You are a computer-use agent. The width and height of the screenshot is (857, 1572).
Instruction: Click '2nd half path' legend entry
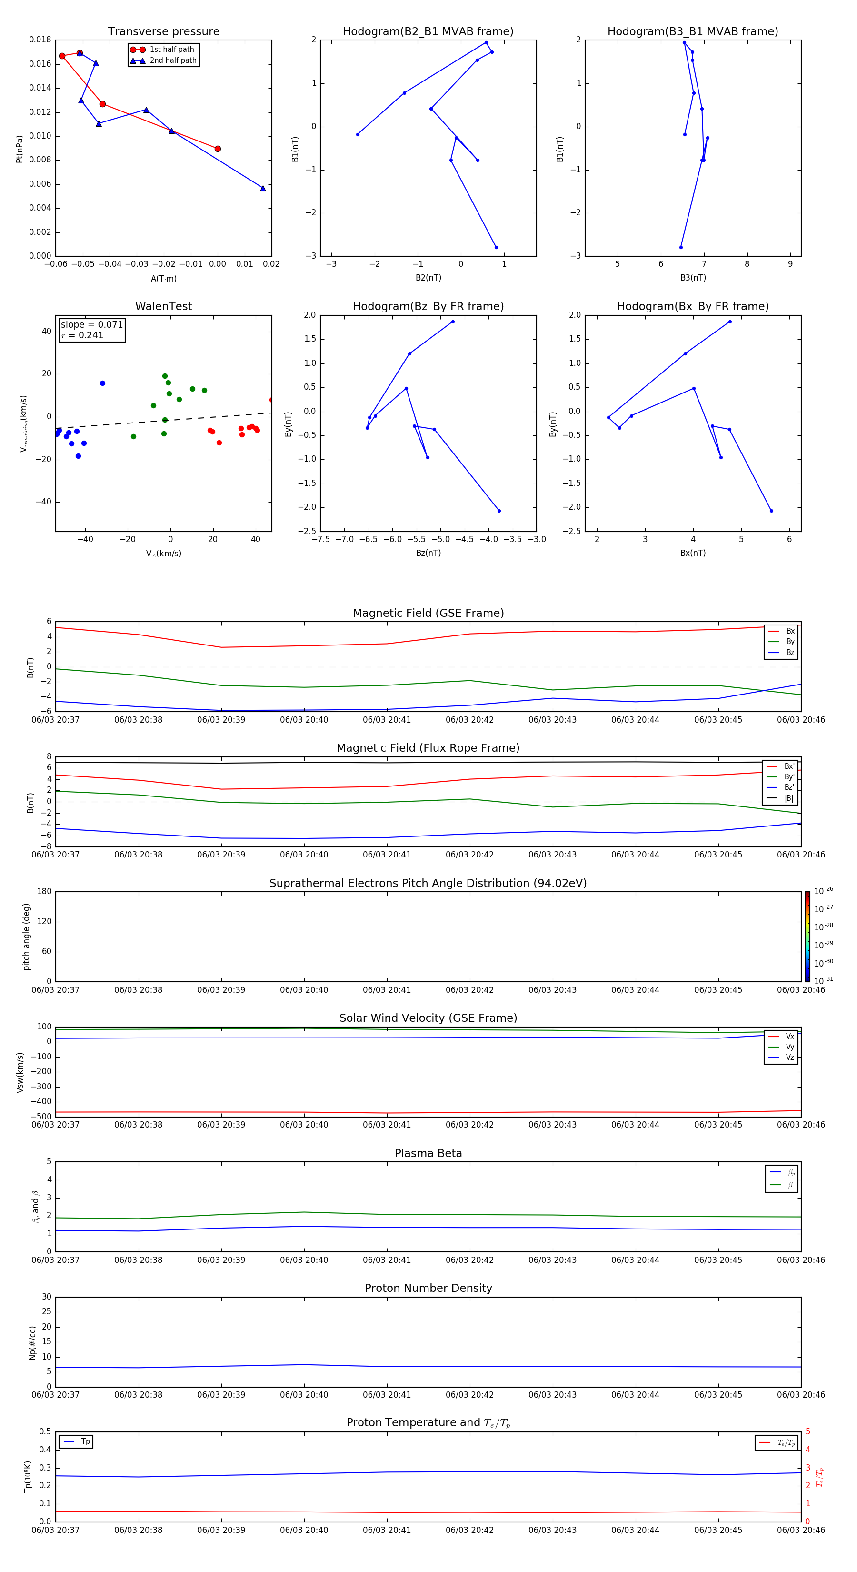[163, 60]
